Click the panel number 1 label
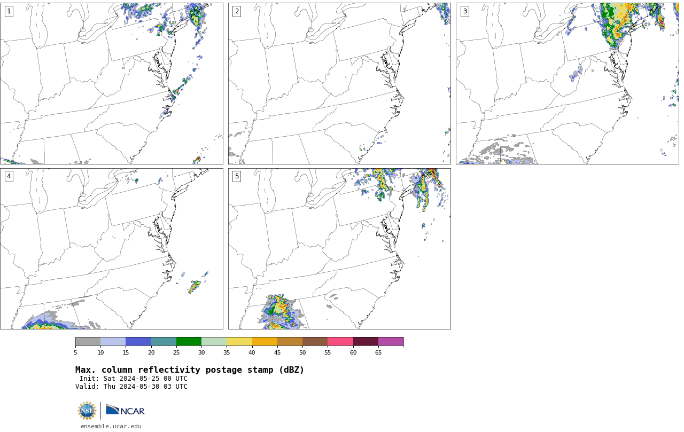 9,11
